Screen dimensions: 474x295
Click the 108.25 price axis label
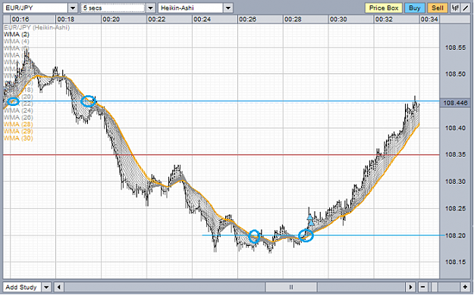coord(455,209)
